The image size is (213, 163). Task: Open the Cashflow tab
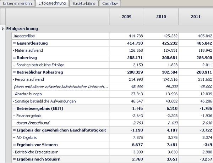(110, 4)
